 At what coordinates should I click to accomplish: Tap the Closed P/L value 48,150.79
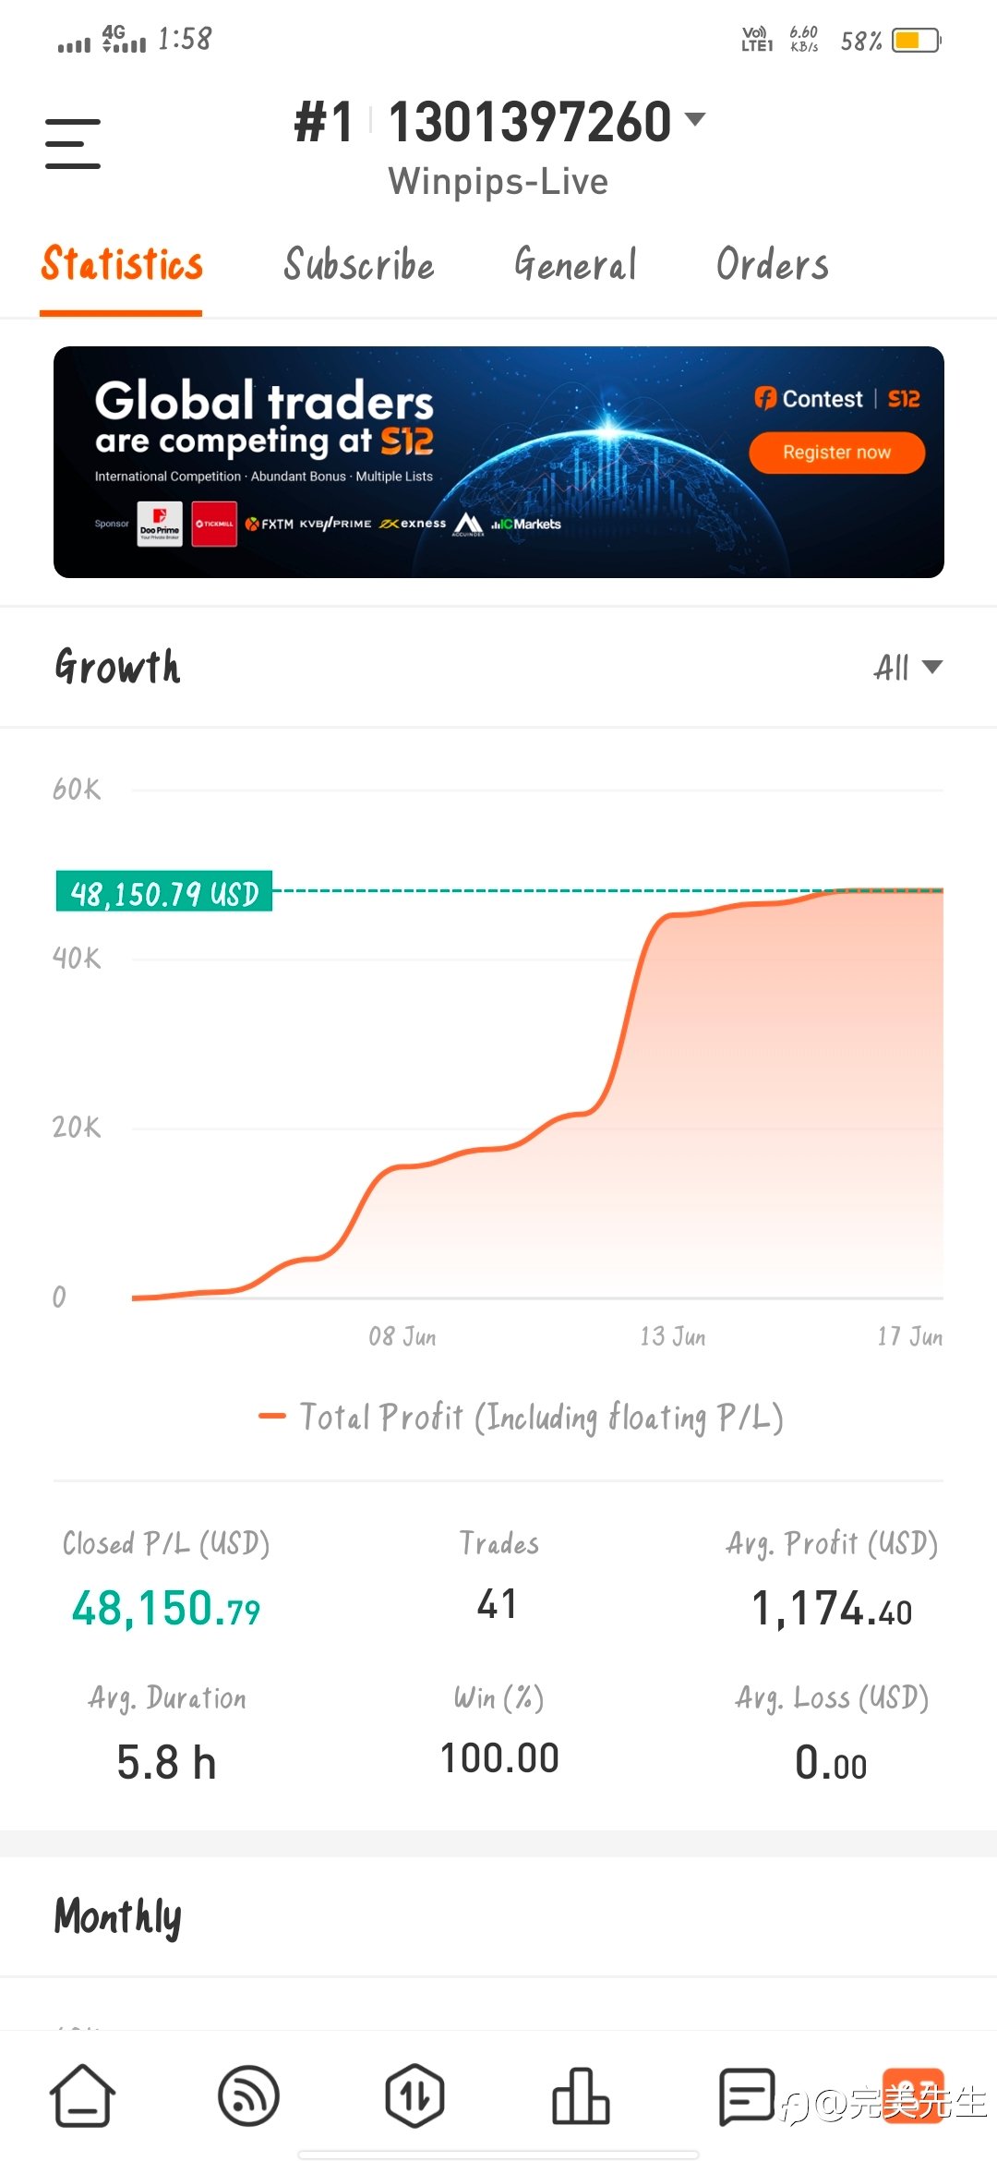166,1609
